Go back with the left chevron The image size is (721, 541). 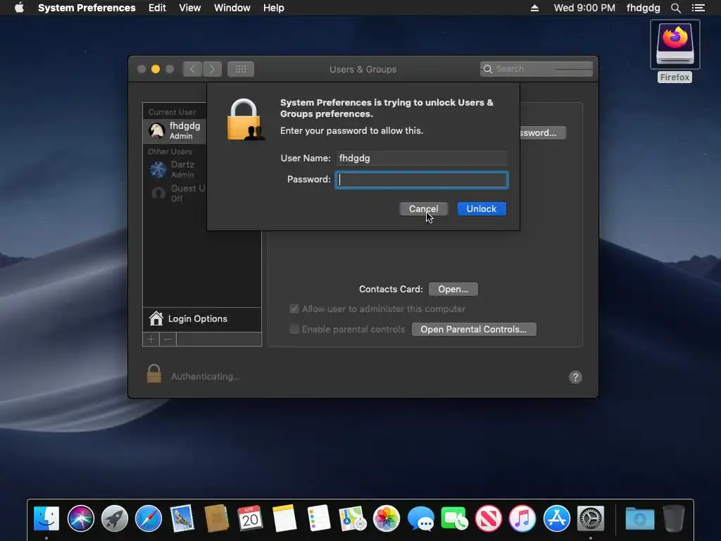pos(192,69)
